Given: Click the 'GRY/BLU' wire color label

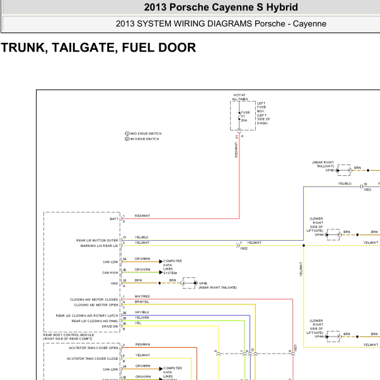Looking at the screenshot, I should (142, 313).
